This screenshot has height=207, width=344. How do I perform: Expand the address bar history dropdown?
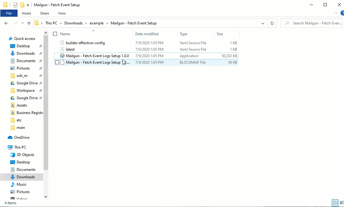(263, 23)
